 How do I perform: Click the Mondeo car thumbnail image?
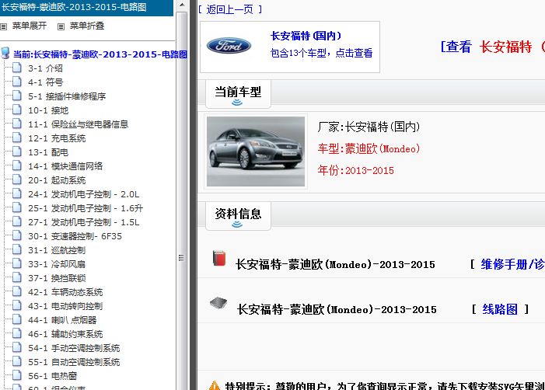pos(256,151)
